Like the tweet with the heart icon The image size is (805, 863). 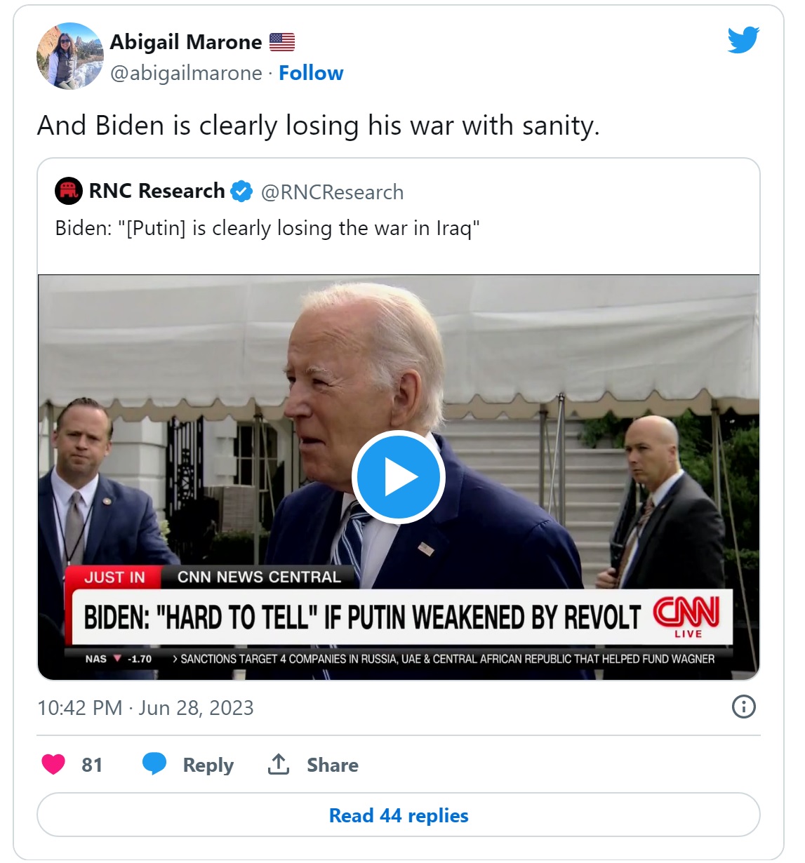pyautogui.click(x=53, y=764)
